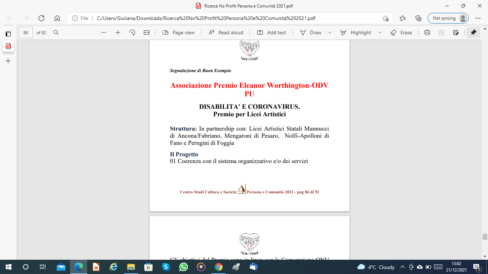The width and height of the screenshot is (488, 274).
Task: Select the PDF tab in sidebar
Action: coord(8,46)
